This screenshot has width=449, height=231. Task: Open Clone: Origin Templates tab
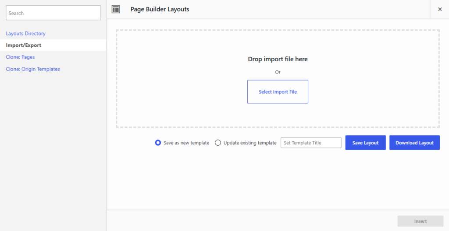pyautogui.click(x=33, y=69)
